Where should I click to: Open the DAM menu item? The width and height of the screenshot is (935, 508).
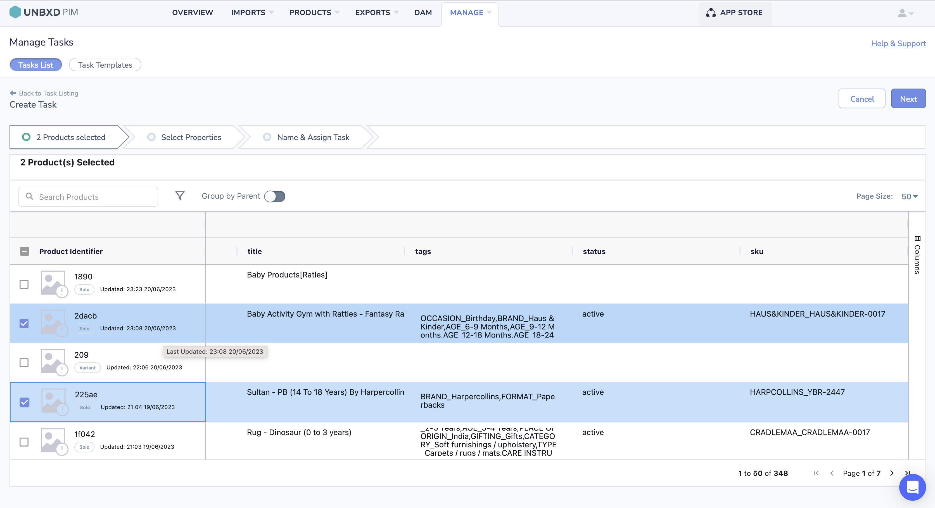pos(423,12)
